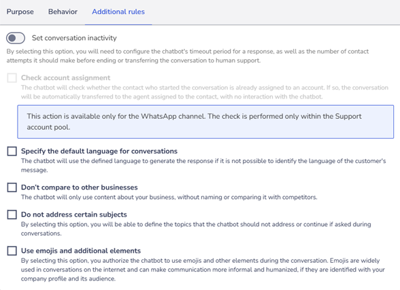Check Don't compare to other businesses box
The height and width of the screenshot is (290, 400).
12,187
